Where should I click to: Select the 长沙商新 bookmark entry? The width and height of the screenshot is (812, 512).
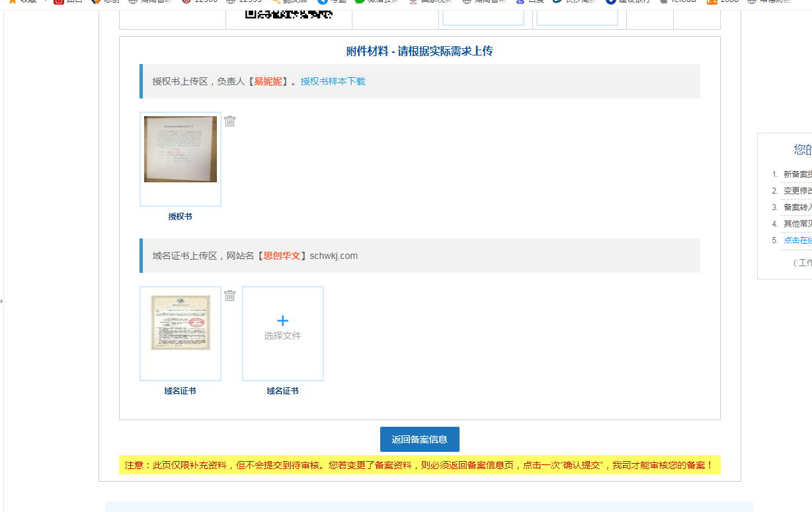pyautogui.click(x=565, y=2)
